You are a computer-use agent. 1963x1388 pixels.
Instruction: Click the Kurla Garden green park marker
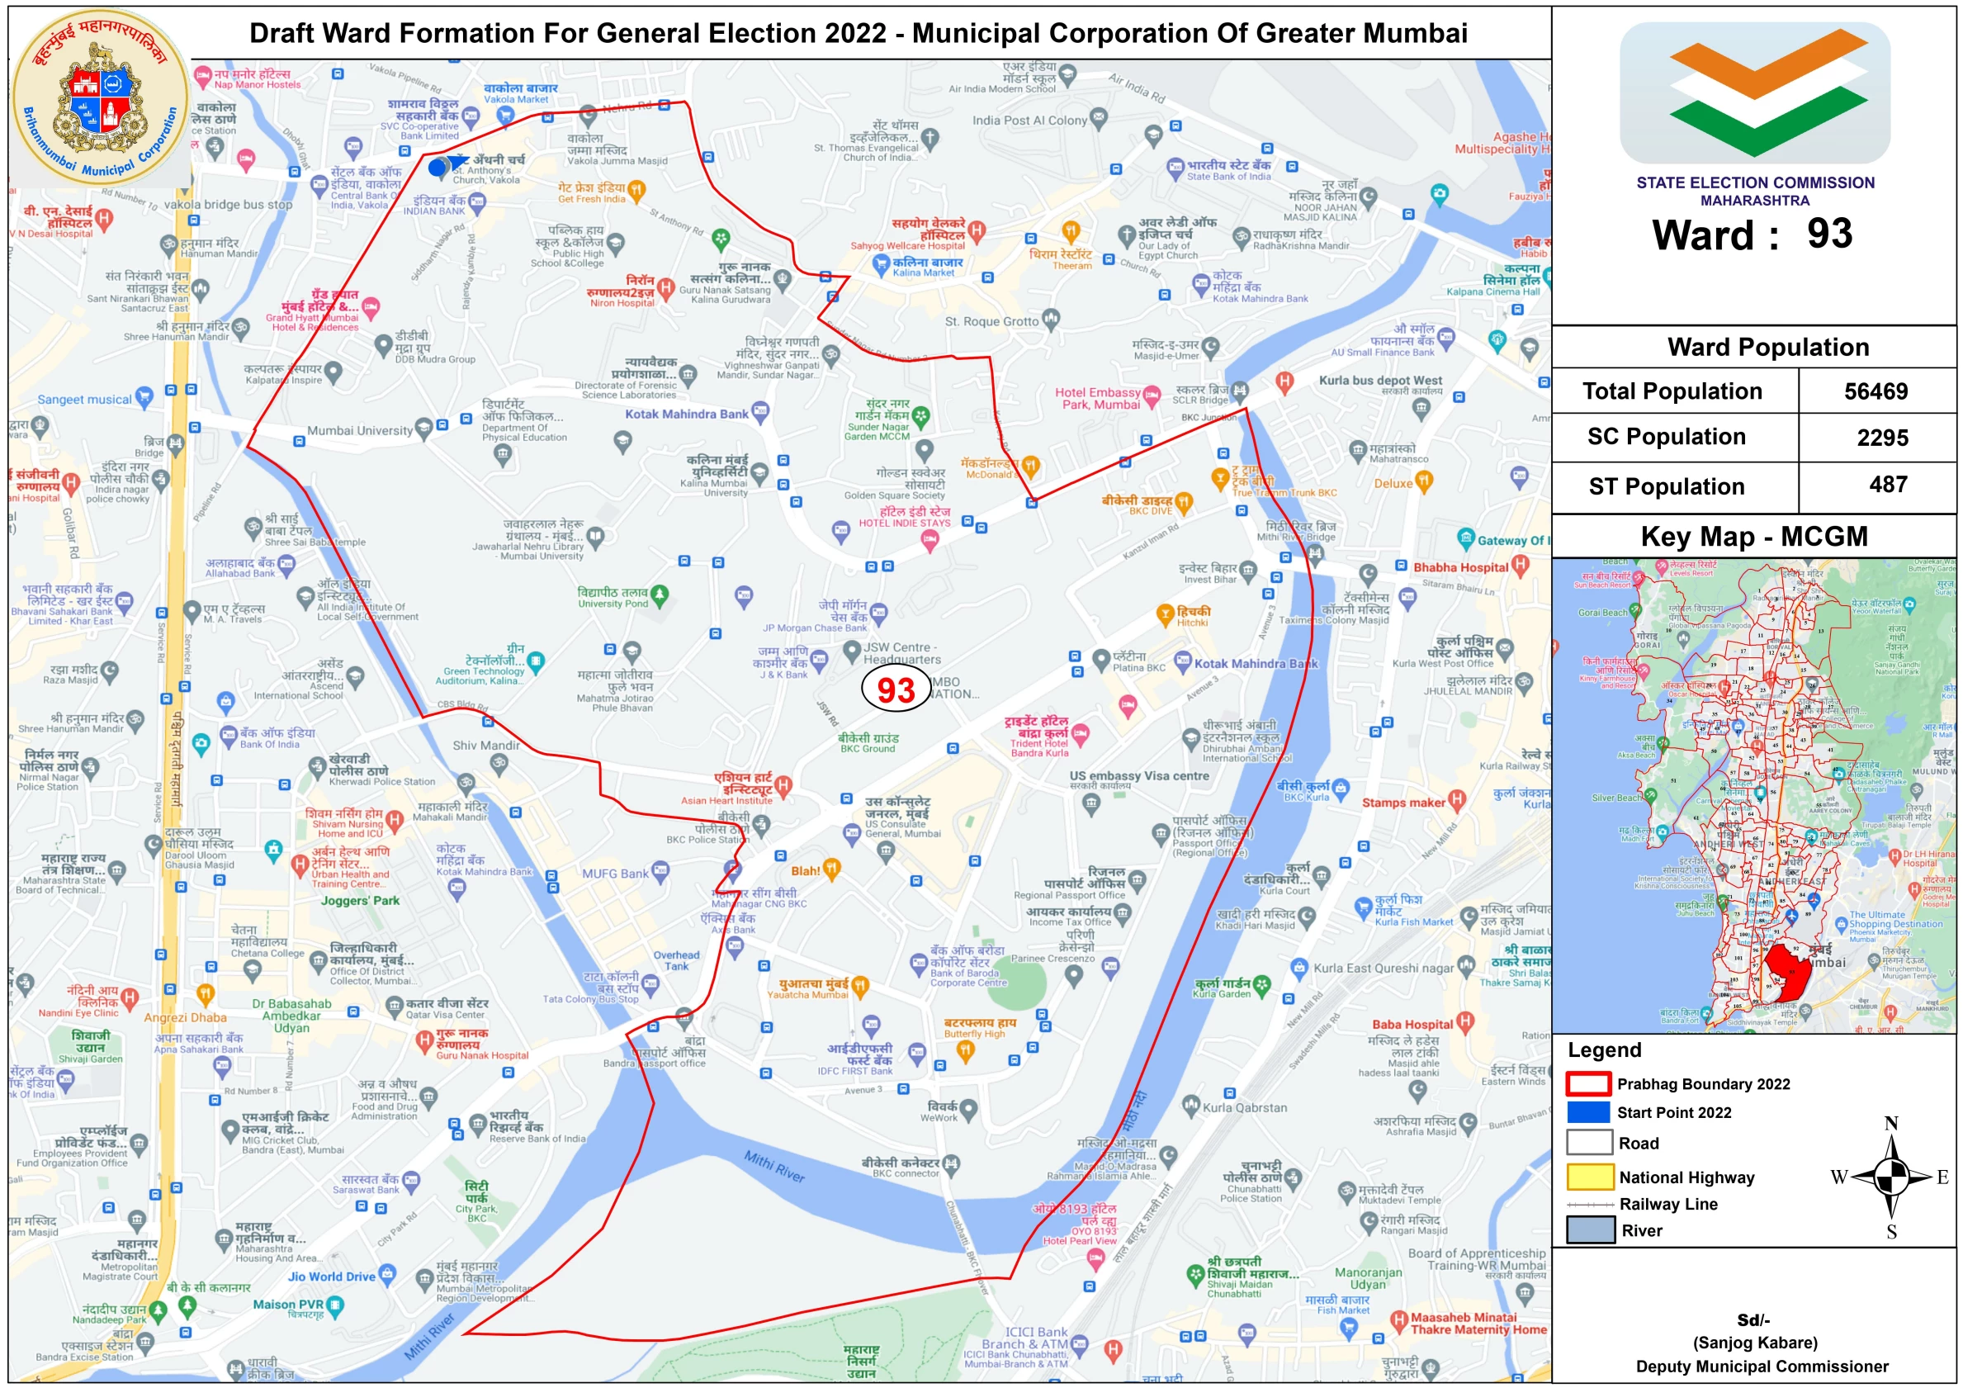point(1261,984)
